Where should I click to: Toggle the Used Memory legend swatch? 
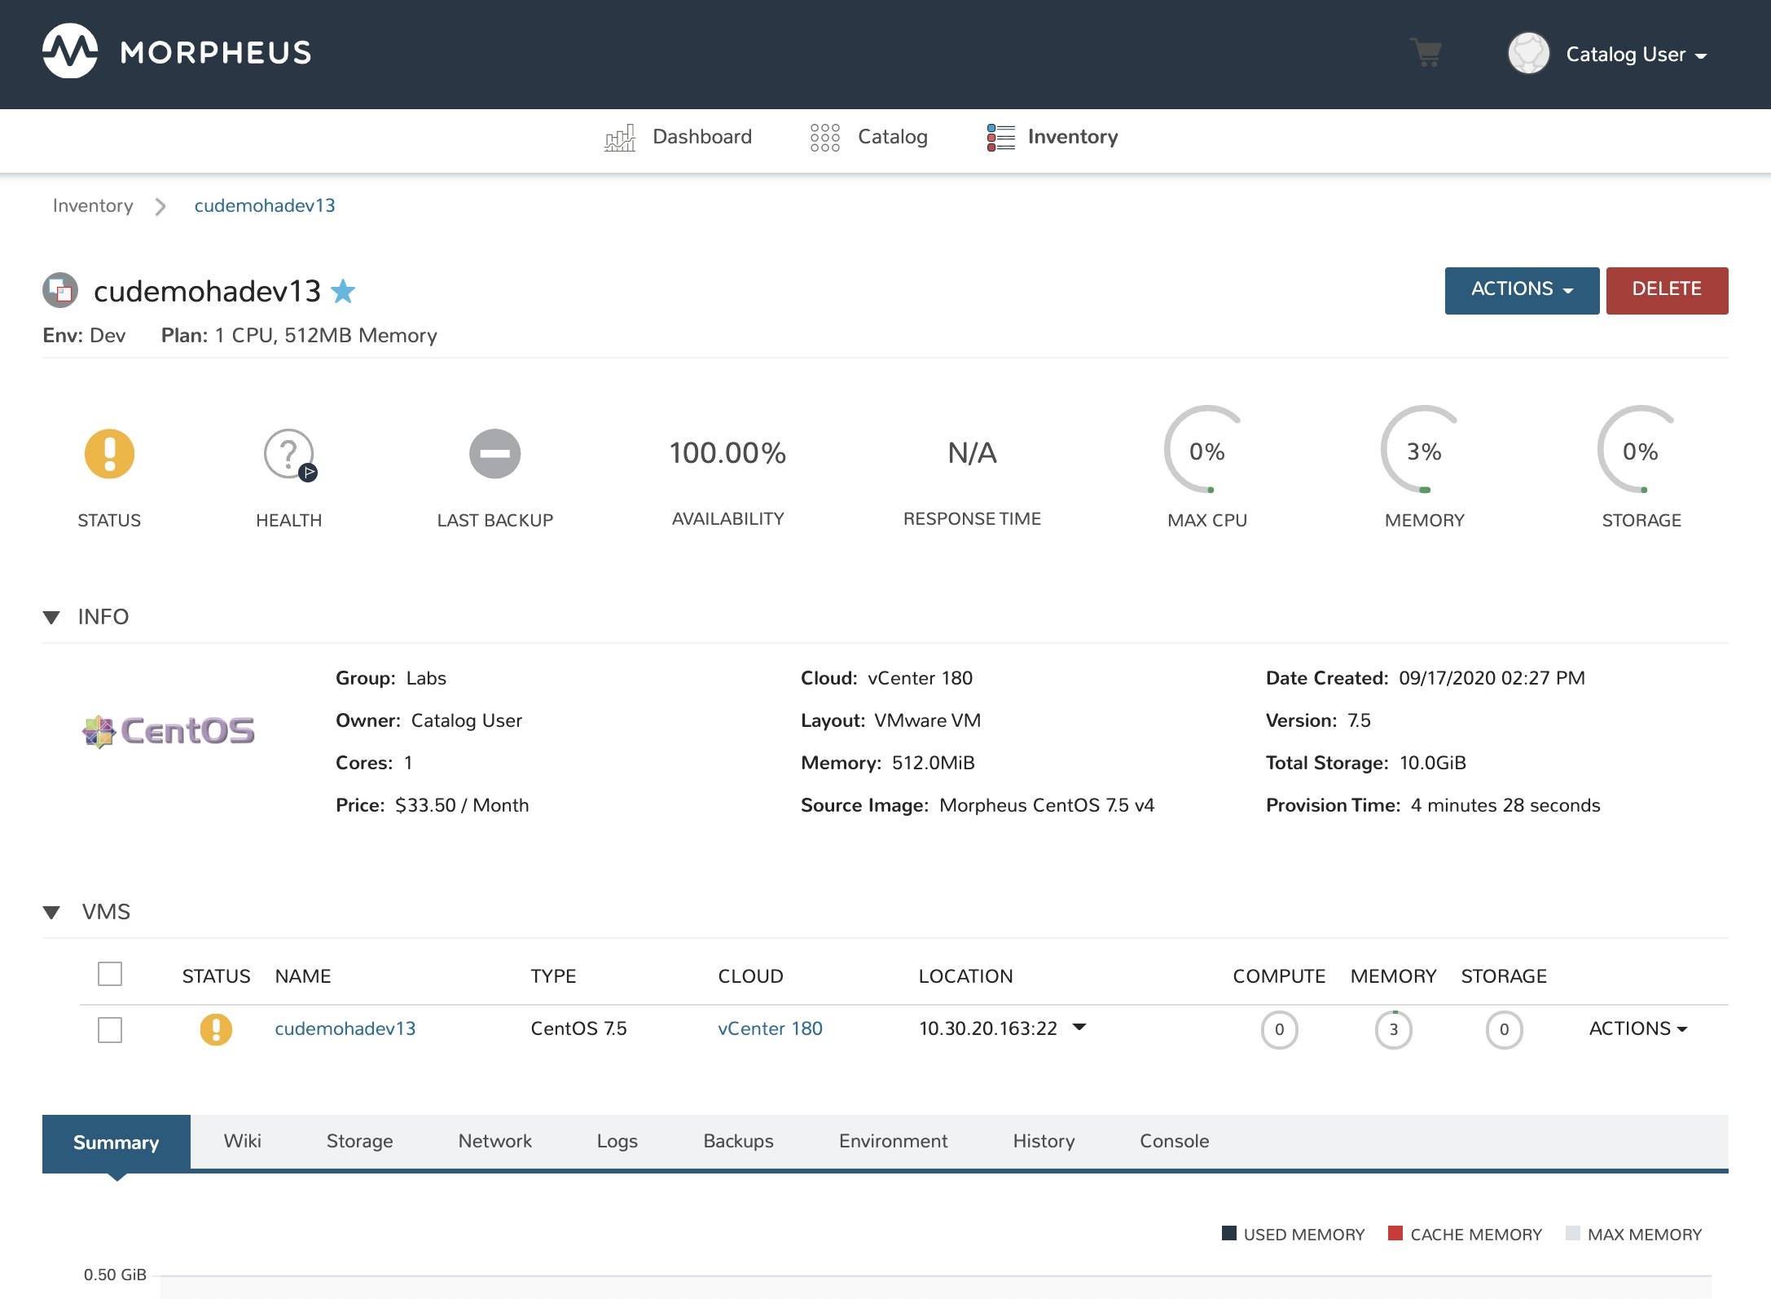coord(1229,1233)
